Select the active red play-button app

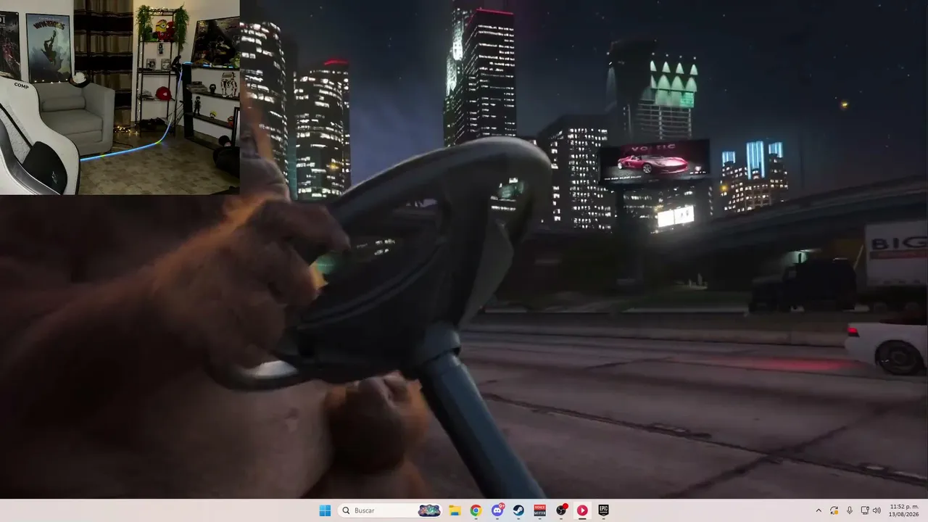582,510
